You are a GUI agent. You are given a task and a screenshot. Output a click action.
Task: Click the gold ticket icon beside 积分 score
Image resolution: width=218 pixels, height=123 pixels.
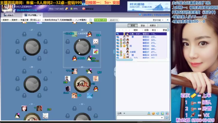[66, 9]
